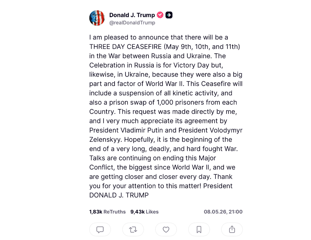The width and height of the screenshot is (311, 240).
Task: Click the 08.05.26, 21:00 timestamp
Action: point(223,212)
